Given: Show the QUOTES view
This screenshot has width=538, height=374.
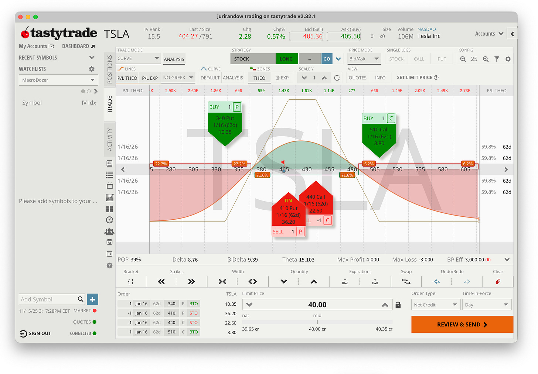Looking at the screenshot, I should pyautogui.click(x=358, y=78).
